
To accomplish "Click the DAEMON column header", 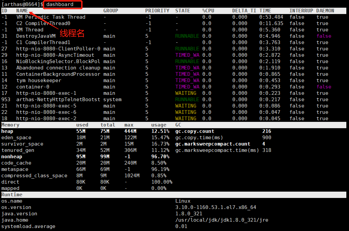I will [x=325, y=11].
